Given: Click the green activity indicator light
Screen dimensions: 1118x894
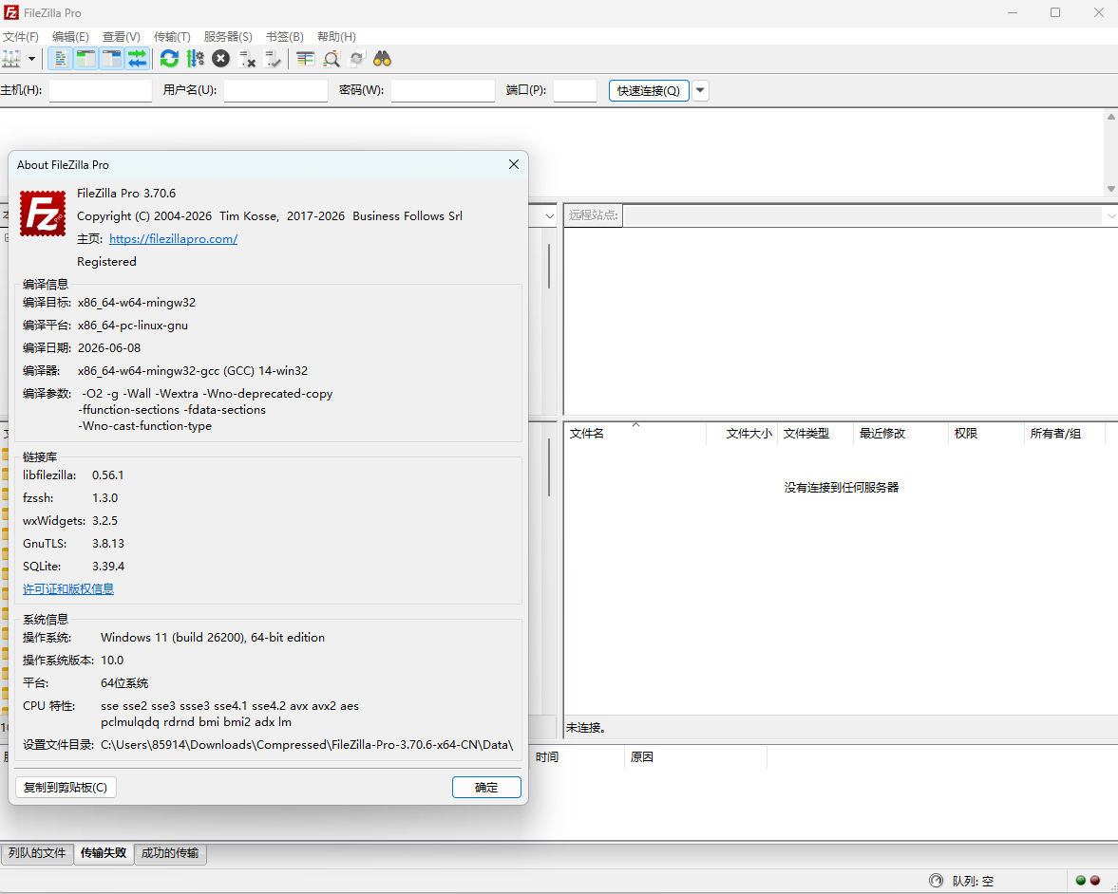Looking at the screenshot, I should pyautogui.click(x=1080, y=881).
